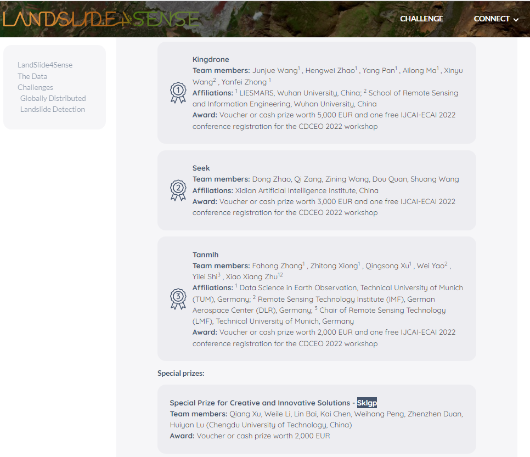The image size is (530, 457).
Task: Click the highlighted Sklgp team name
Action: [x=367, y=403]
